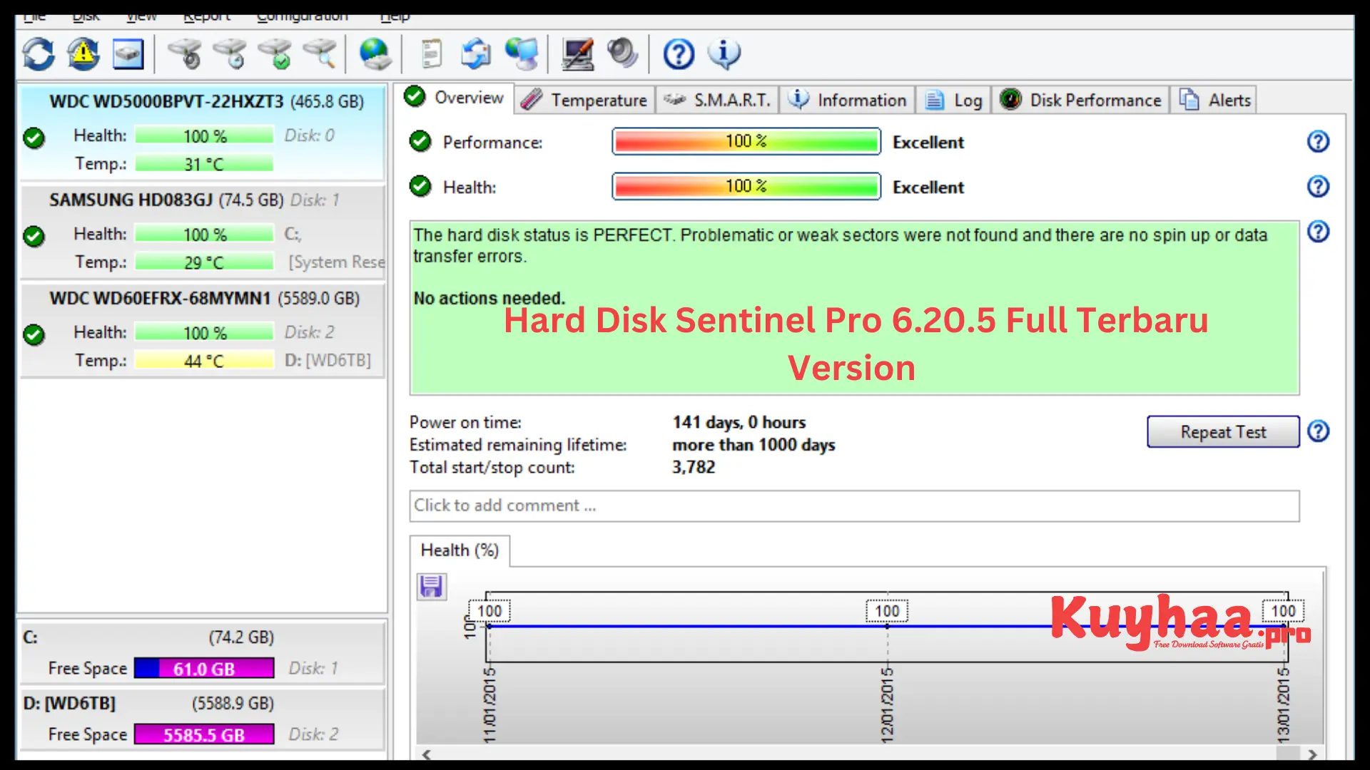Viewport: 1370px width, 770px height.
Task: Click the green check icon of WDC WD60EFRX disk
Action: click(34, 334)
